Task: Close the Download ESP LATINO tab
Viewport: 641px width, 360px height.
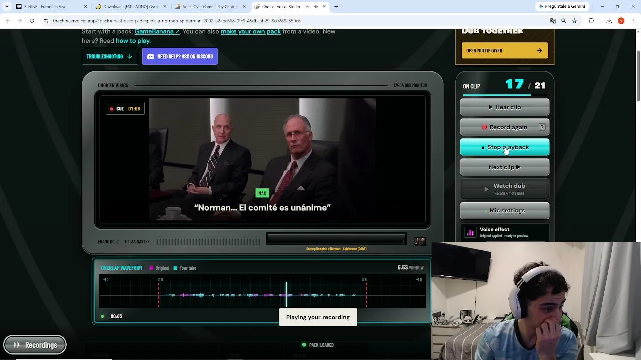Action: [x=165, y=6]
